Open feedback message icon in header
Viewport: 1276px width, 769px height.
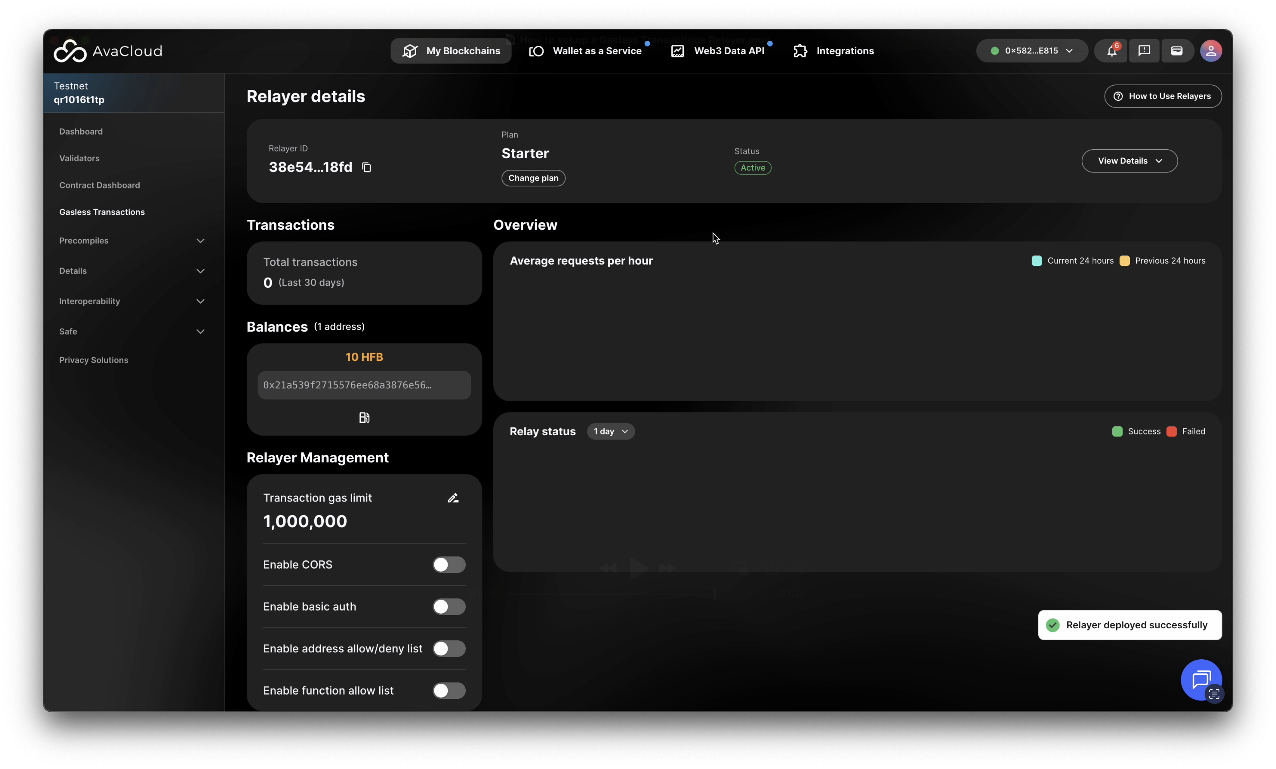(1144, 51)
